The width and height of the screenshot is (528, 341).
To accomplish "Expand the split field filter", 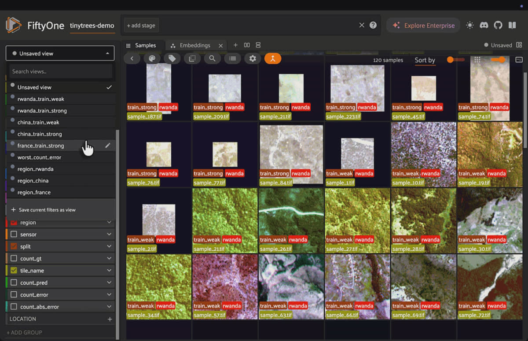I will [x=109, y=246].
